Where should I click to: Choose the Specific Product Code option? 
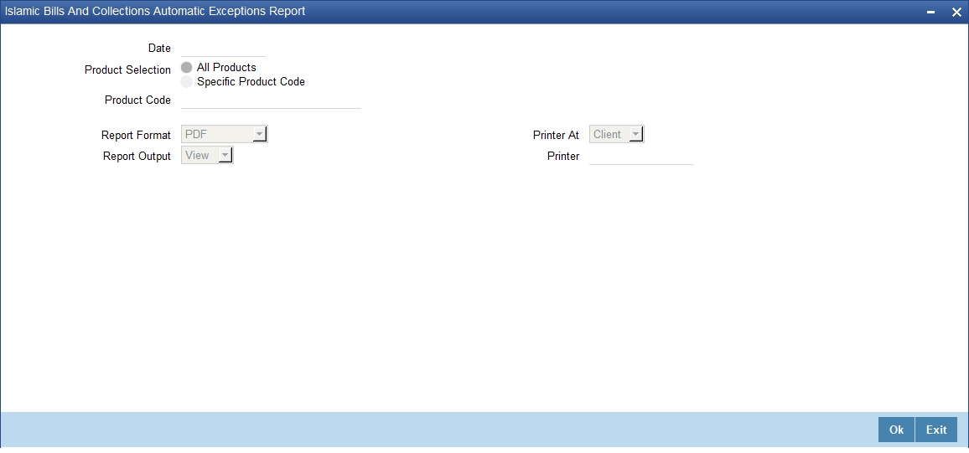click(x=187, y=81)
